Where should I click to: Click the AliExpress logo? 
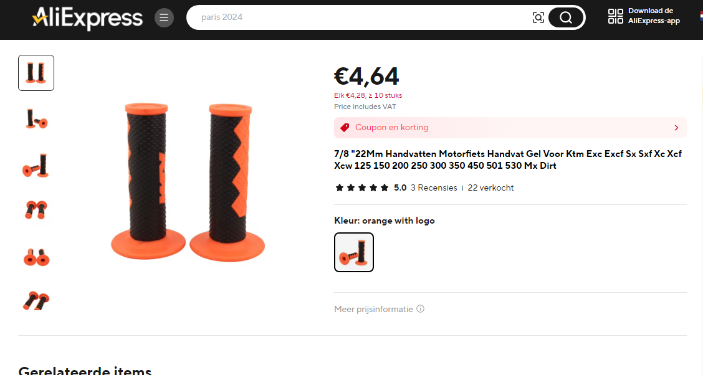click(87, 18)
